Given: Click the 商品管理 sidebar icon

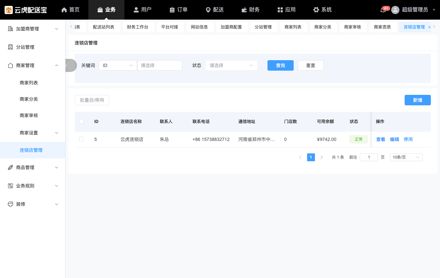Looking at the screenshot, I should pos(10,167).
